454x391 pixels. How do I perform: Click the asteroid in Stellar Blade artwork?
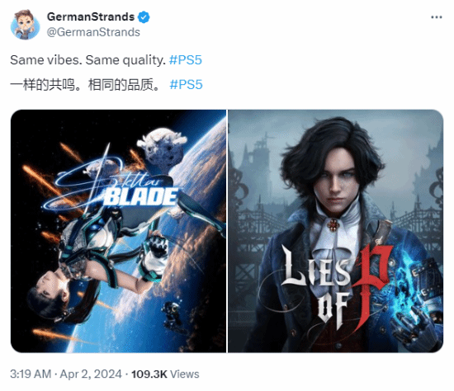162,148
